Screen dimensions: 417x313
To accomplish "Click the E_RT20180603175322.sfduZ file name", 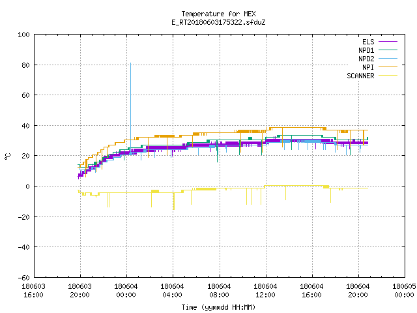I will [x=218, y=22].
